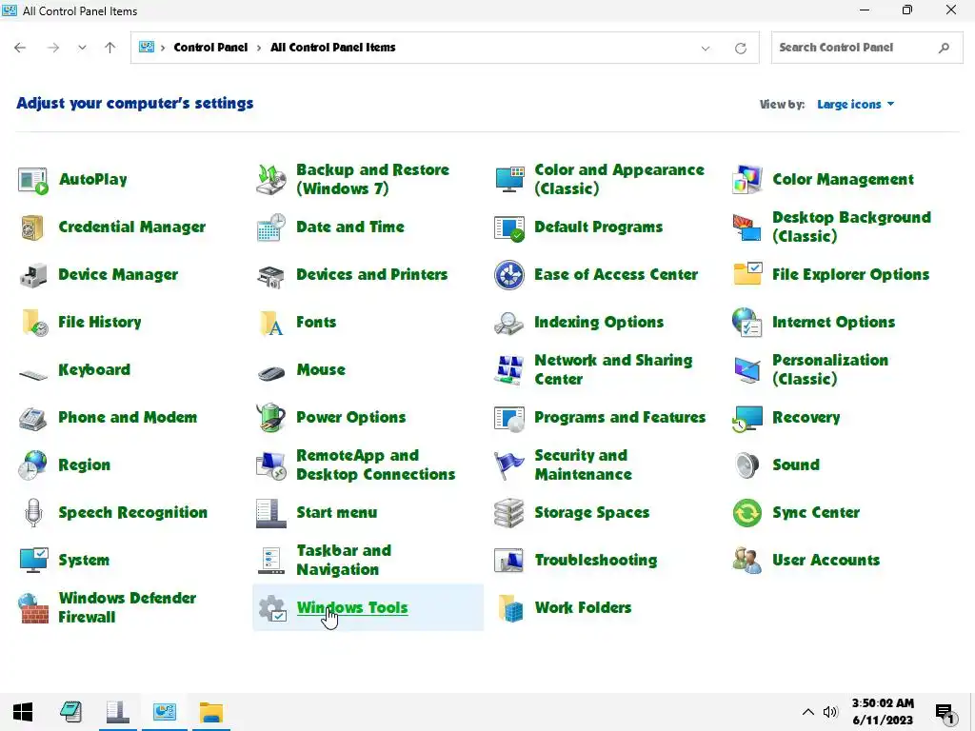This screenshot has height=731, width=975.
Task: Open the Indexing Options magnifier icon
Action: [509, 324]
